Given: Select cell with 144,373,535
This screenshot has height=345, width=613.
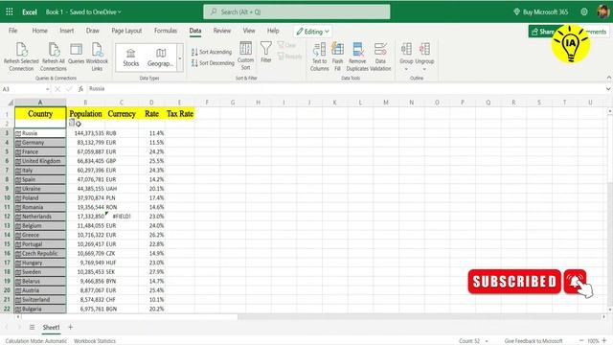Looking at the screenshot, I should [85, 133].
